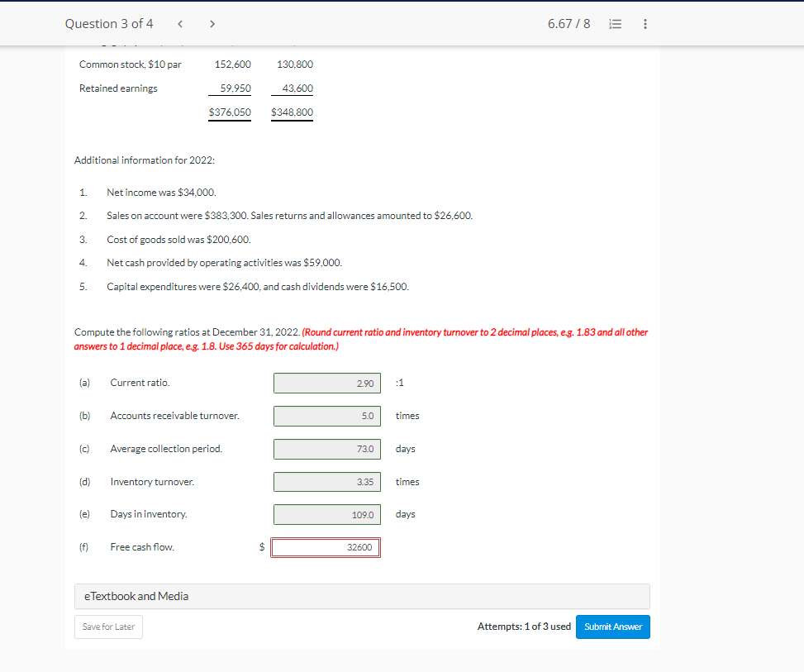Click the Question 3 of 4 label
The image size is (804, 672).
point(109,23)
